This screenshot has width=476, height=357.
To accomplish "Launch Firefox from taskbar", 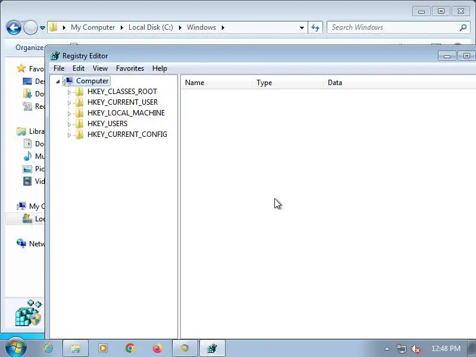I will click(x=157, y=348).
